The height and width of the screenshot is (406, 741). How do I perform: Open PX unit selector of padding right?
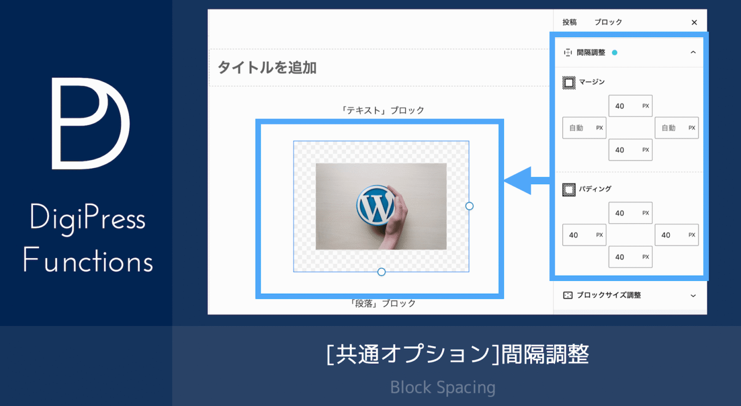[692, 235]
